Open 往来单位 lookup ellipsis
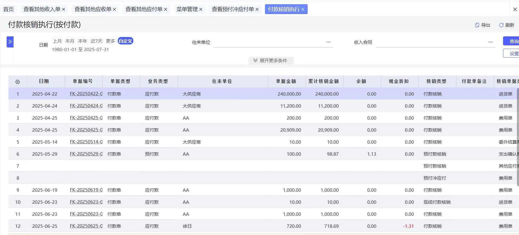 [328, 42]
